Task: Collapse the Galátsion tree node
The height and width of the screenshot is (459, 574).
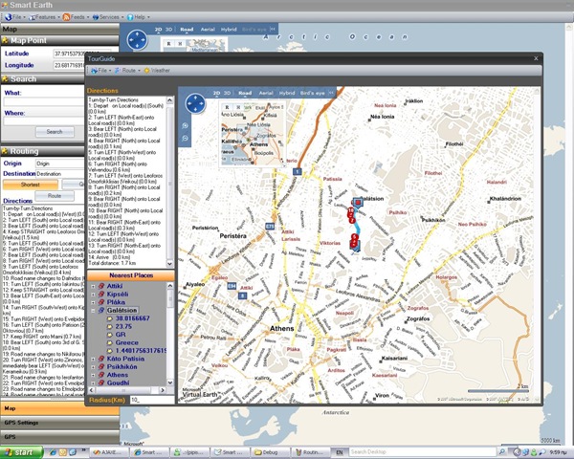Action: coord(93,311)
